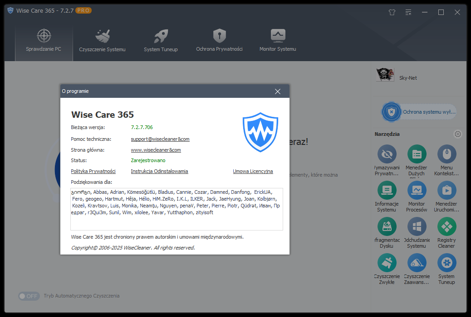The width and height of the screenshot is (471, 317).
Task: Open Narzędzia settings gear icon
Action: click(x=457, y=134)
